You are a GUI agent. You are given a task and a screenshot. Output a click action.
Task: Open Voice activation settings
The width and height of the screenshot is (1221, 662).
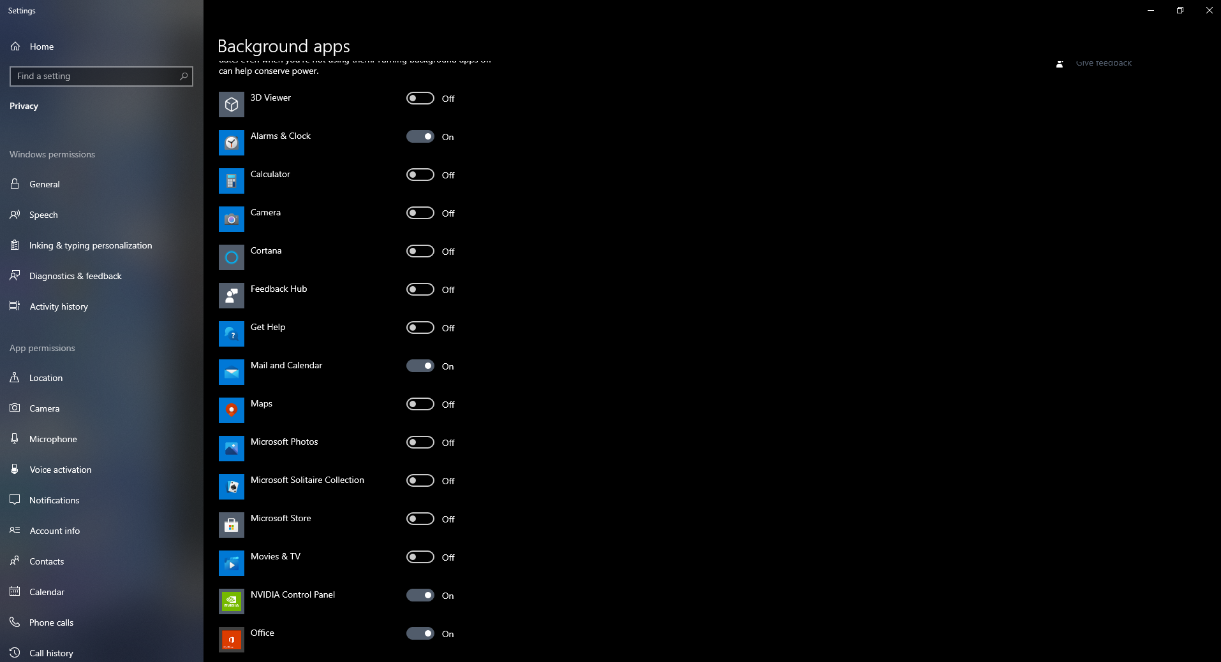pyautogui.click(x=101, y=470)
